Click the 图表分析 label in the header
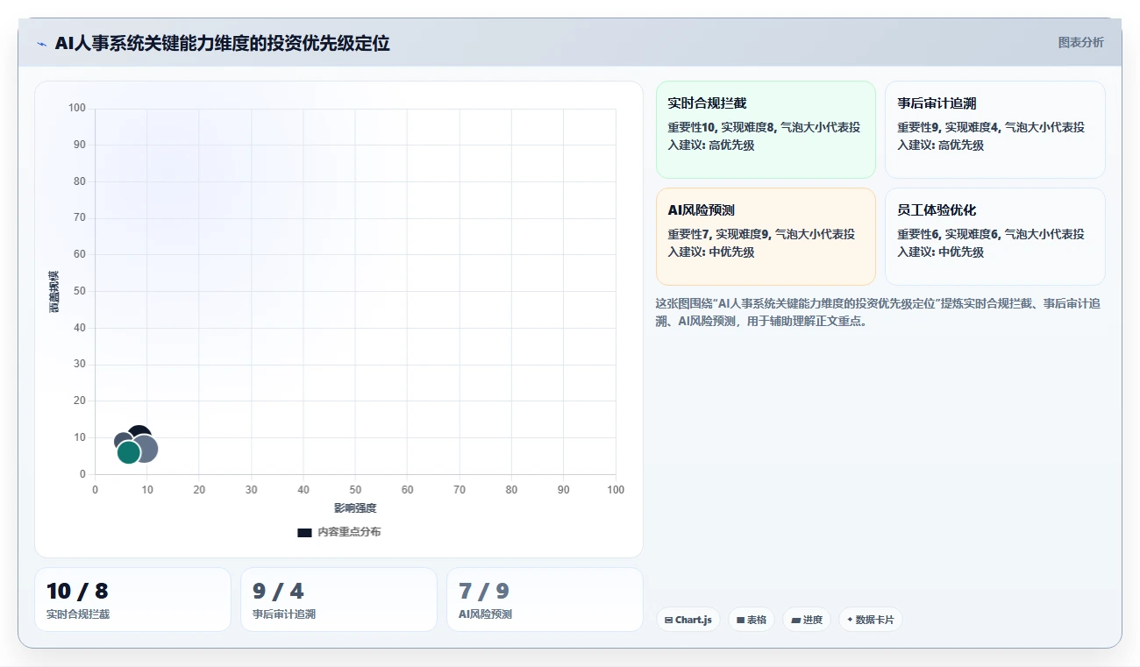The image size is (1140, 667). 1080,42
